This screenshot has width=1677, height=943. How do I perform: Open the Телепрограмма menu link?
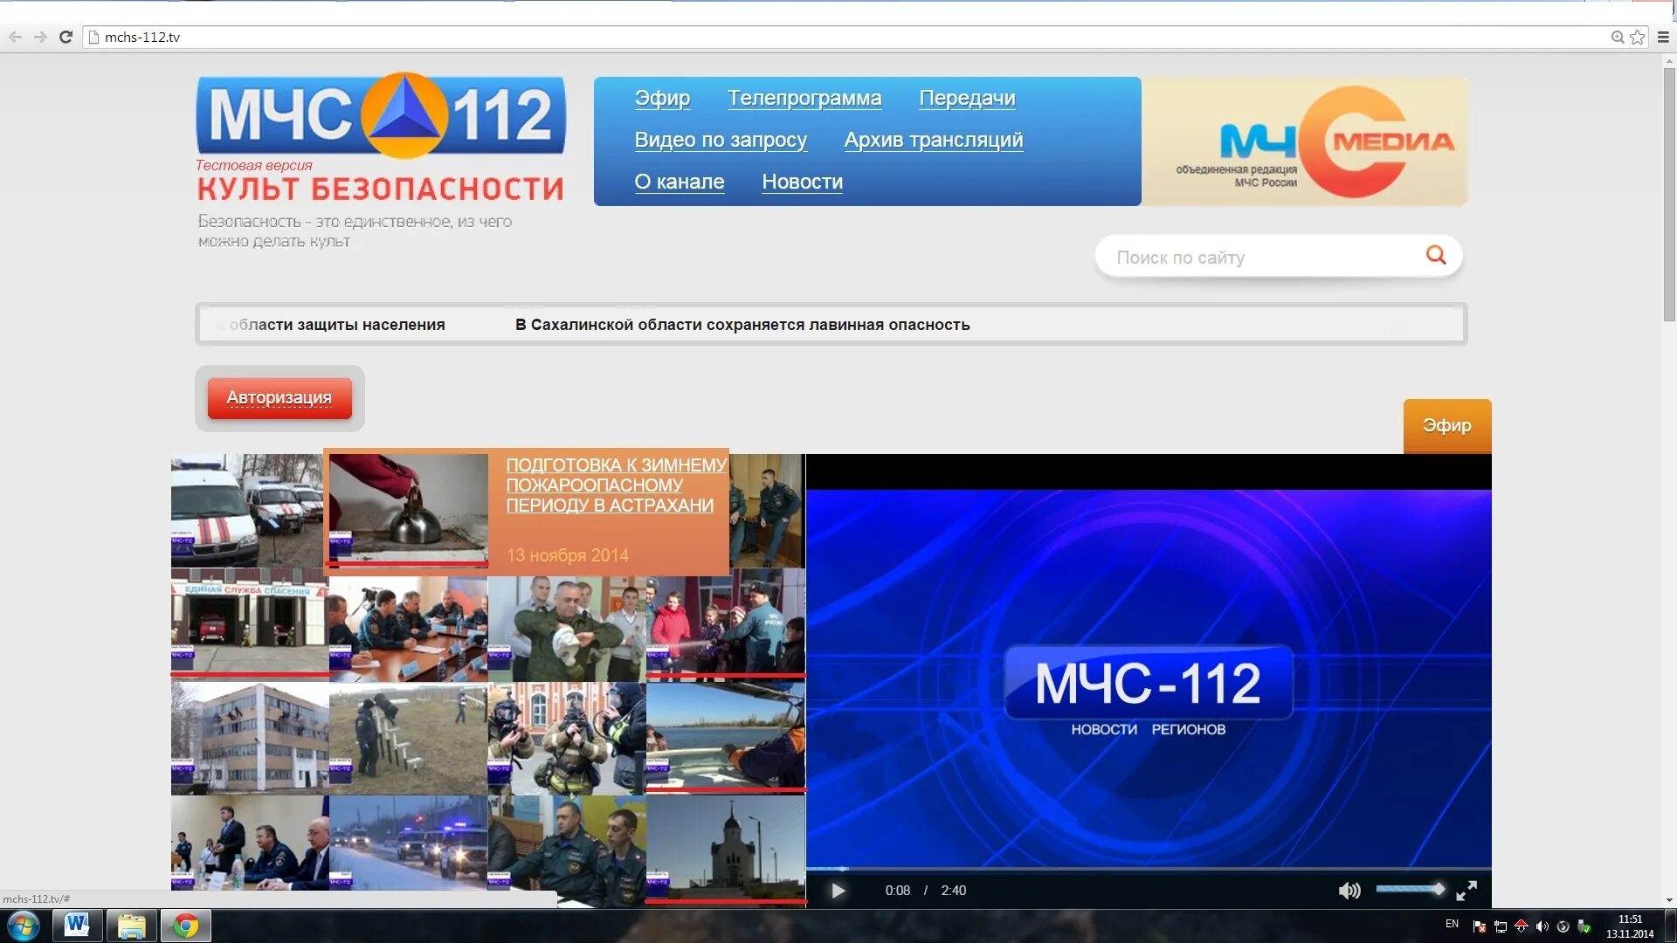804,98
